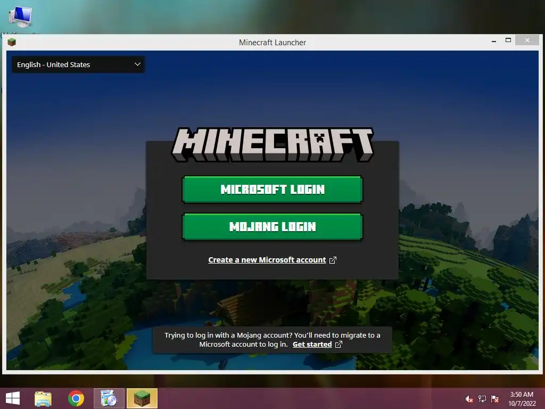Follow the Get started migration link

[x=312, y=345]
